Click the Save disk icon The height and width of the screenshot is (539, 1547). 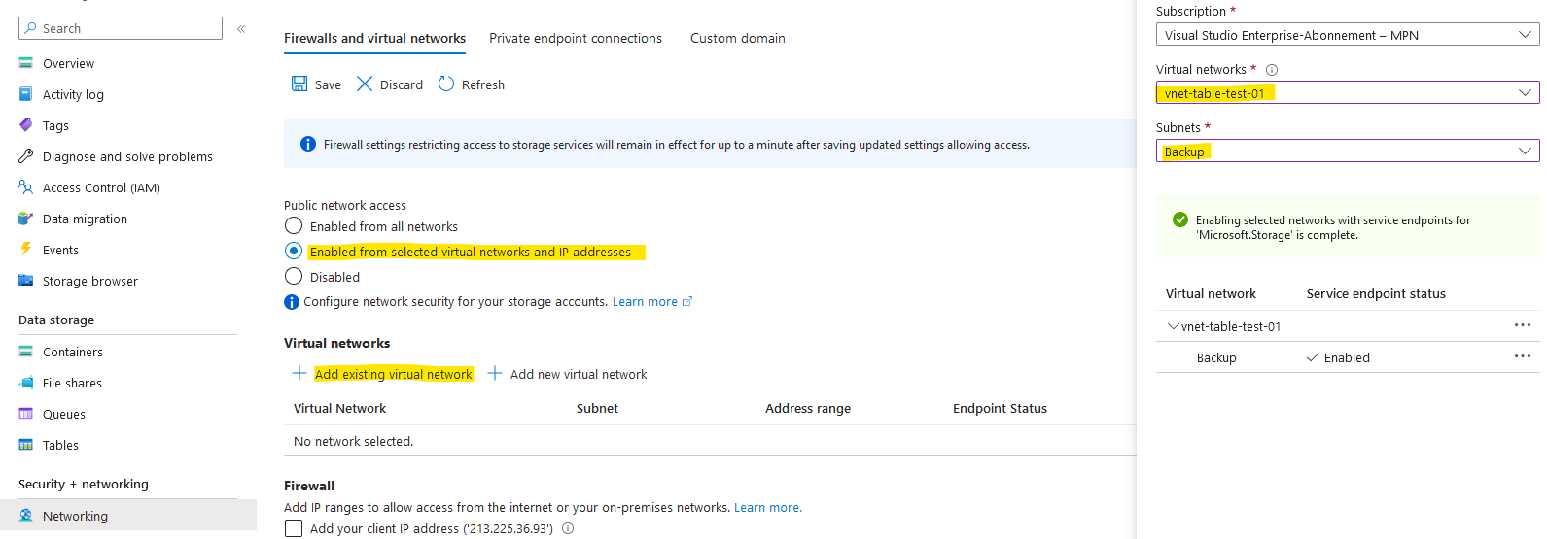(299, 84)
